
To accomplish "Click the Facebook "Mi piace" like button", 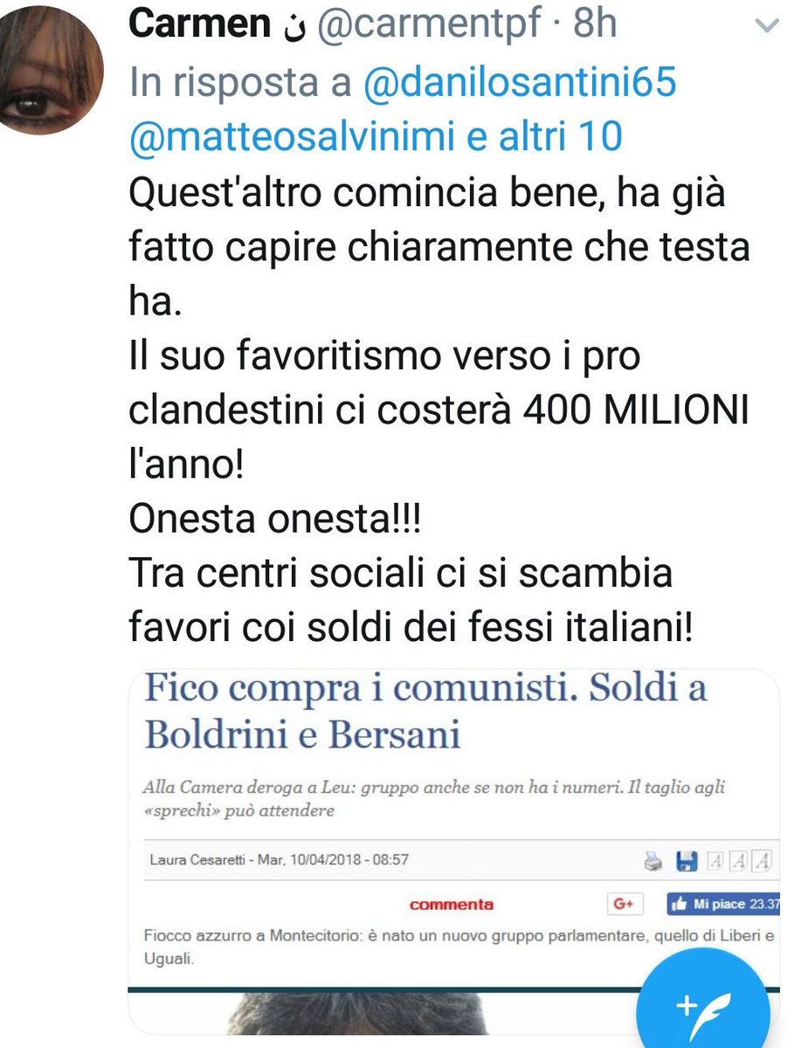I will click(723, 905).
